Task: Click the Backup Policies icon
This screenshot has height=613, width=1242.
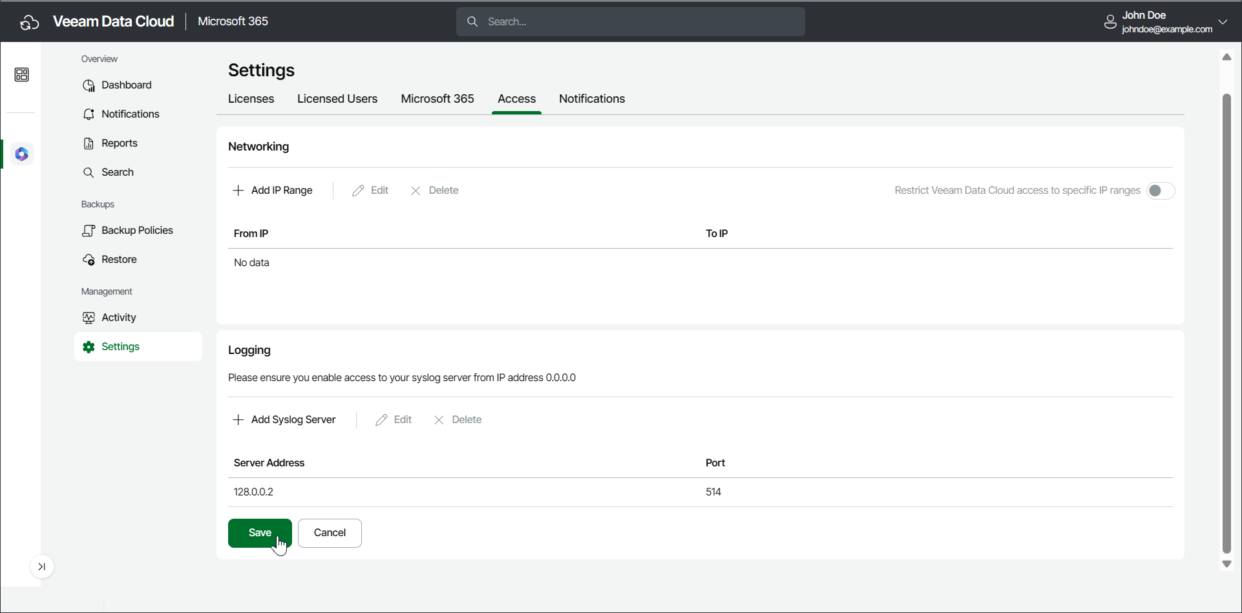Action: tap(89, 231)
